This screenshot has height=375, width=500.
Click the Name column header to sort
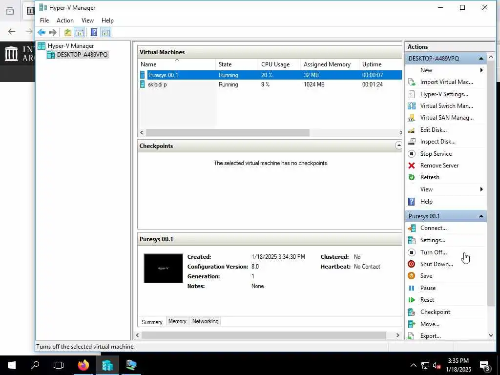177,64
